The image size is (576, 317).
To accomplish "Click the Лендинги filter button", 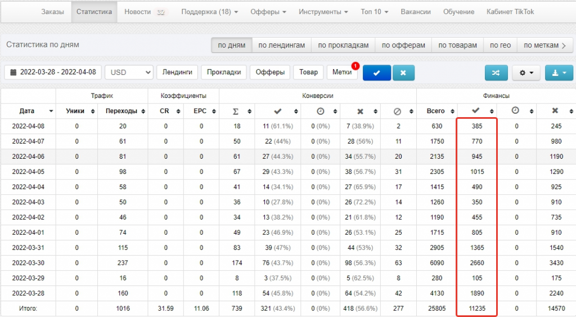I will pyautogui.click(x=178, y=72).
